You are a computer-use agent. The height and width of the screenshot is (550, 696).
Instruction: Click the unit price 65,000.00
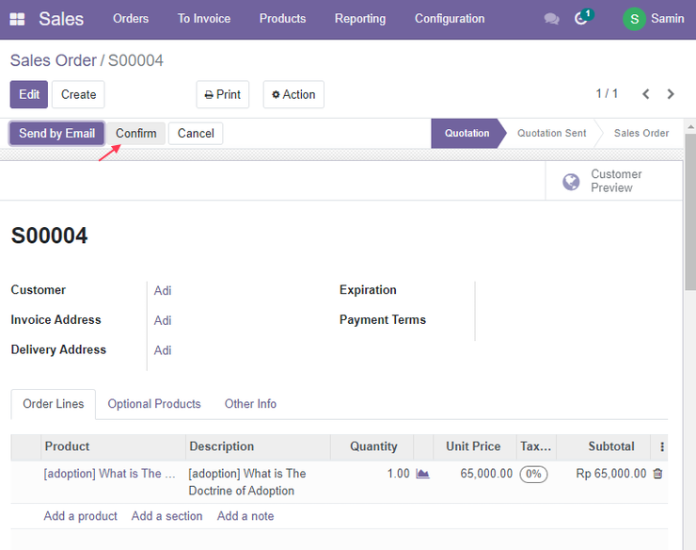click(x=486, y=474)
